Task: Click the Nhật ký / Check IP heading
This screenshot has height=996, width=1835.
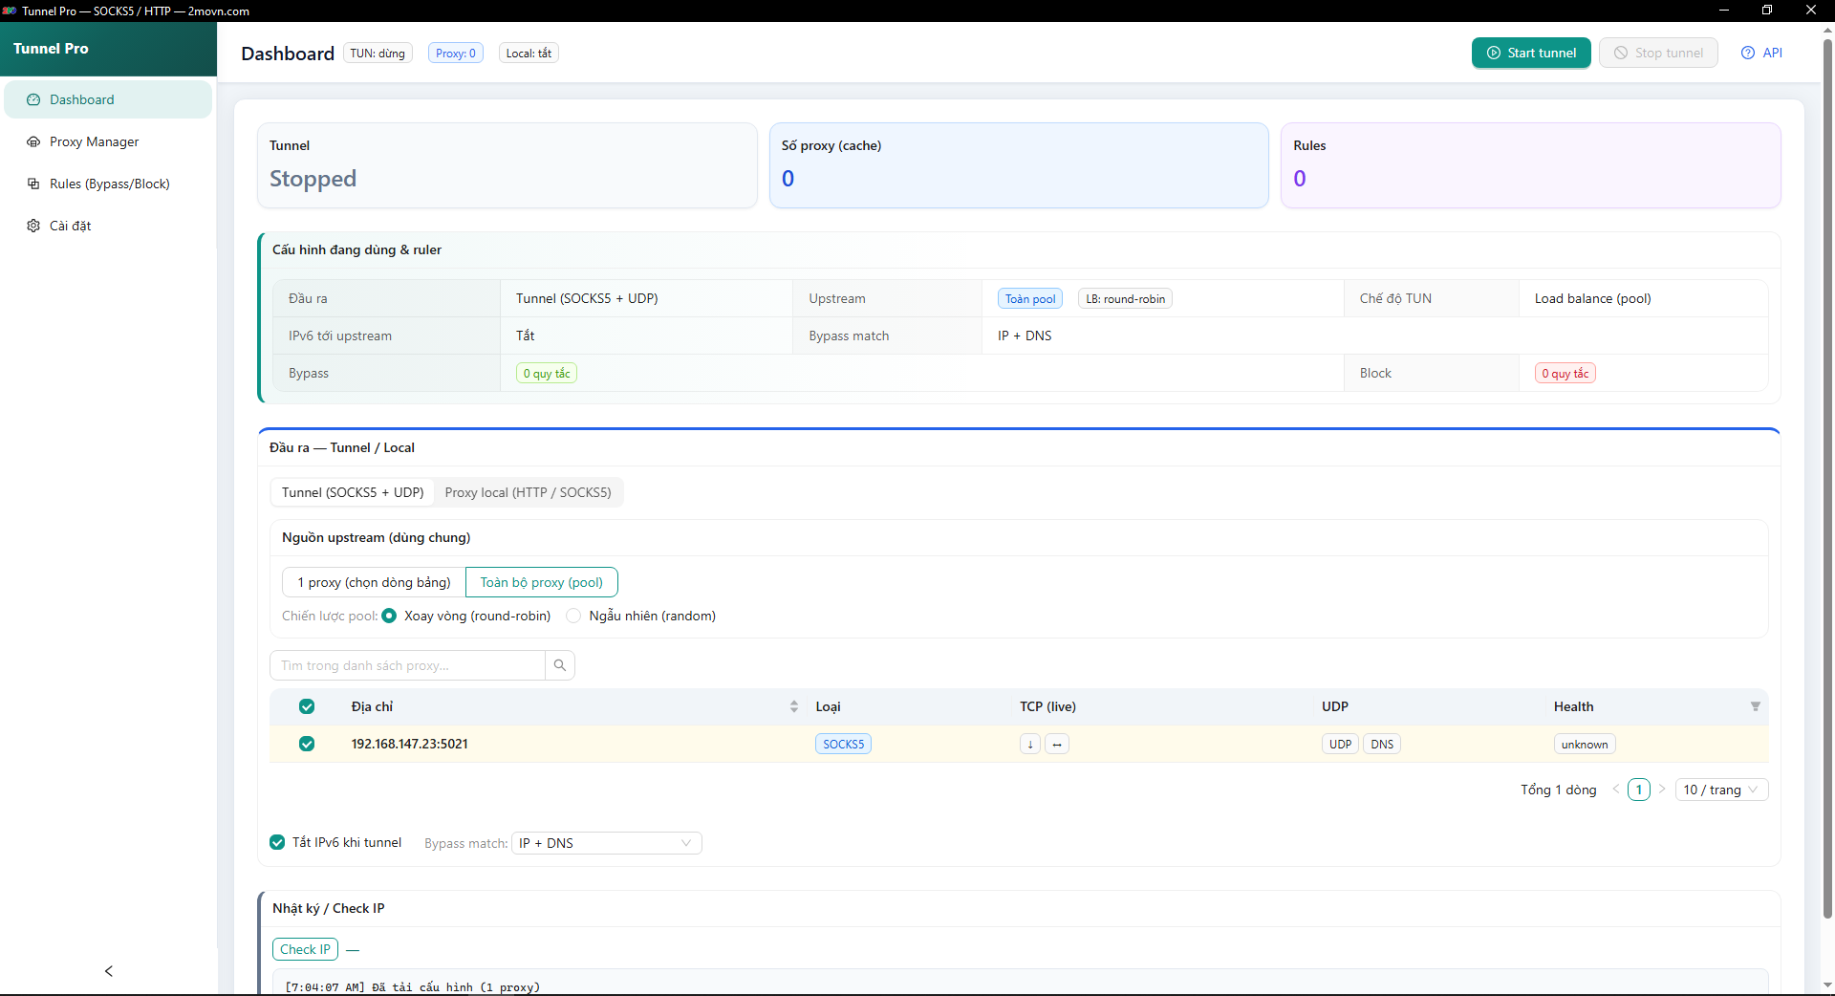Action: (x=328, y=908)
